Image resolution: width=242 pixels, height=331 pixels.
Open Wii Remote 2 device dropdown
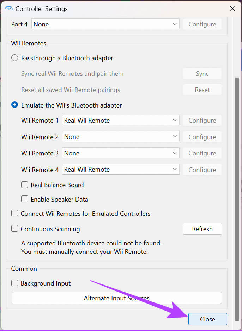coord(120,137)
